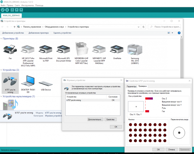Open the Файл menu in Arduino

(x=3, y=5)
